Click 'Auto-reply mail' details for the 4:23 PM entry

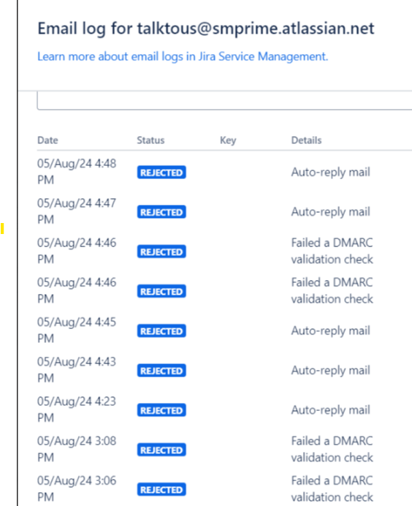point(330,410)
